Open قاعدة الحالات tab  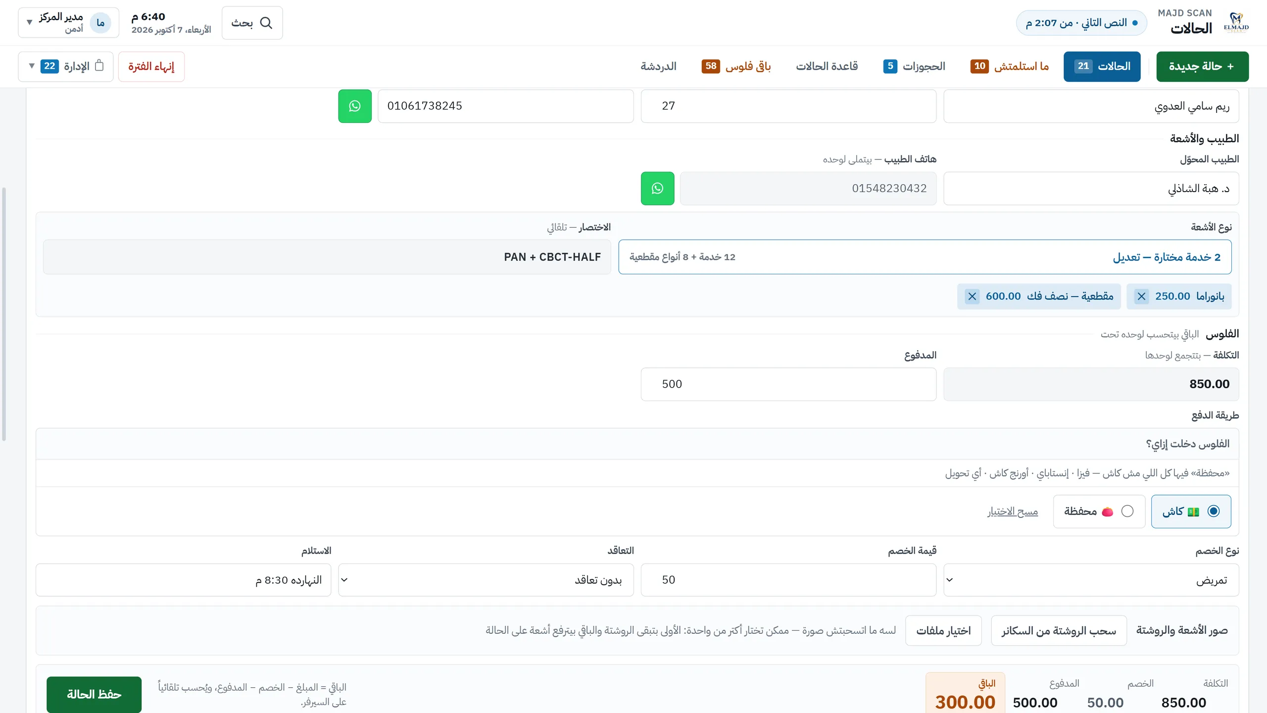click(x=827, y=66)
